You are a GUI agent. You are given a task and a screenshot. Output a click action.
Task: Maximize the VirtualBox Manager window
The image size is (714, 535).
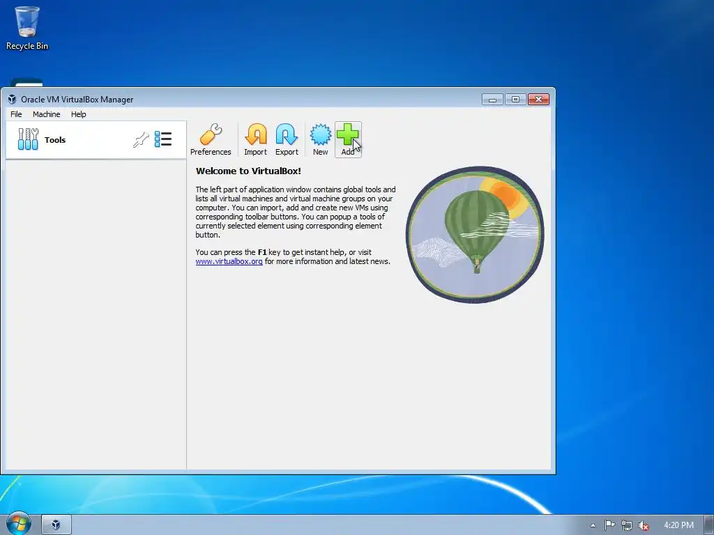[x=515, y=99]
